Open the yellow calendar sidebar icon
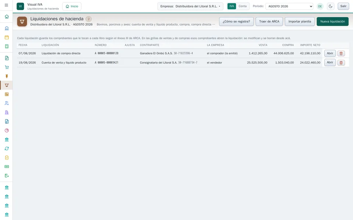The image size is (353, 220). (7, 37)
